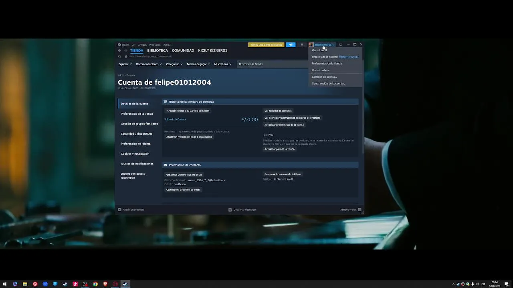This screenshot has height=288, width=513.
Task: Open the Productos menu
Action: (x=155, y=45)
